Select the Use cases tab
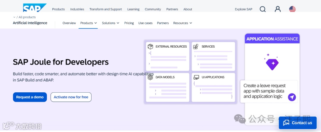Image resolution: width=321 pixels, height=132 pixels. click(x=145, y=23)
